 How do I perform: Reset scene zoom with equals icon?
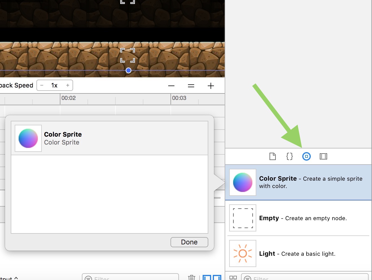[191, 86]
